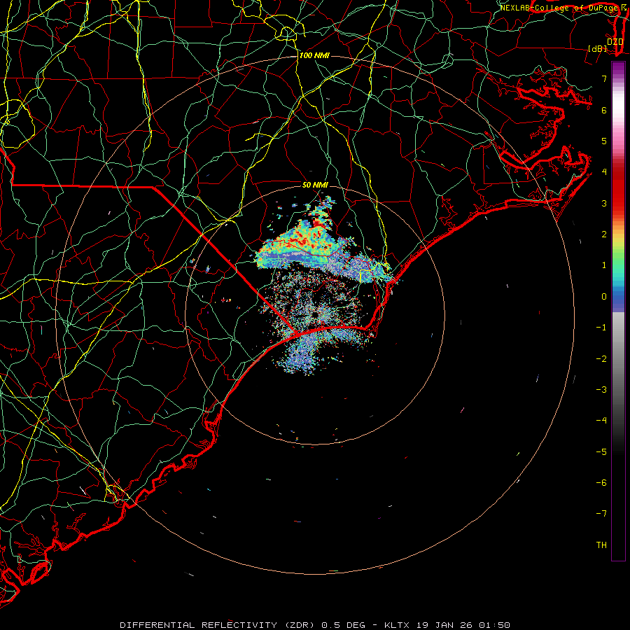Click the 3 dB legend label
630x630 pixels.
click(604, 203)
